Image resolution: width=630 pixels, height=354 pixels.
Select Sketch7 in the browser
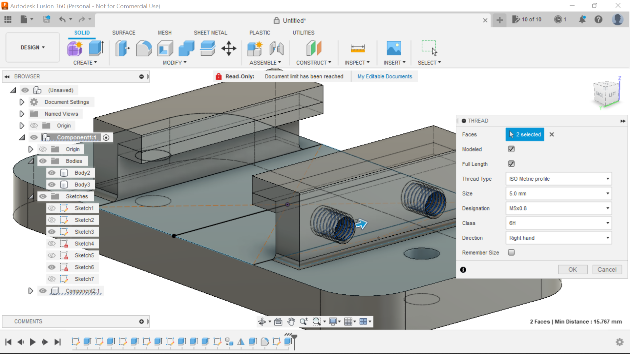pos(84,279)
